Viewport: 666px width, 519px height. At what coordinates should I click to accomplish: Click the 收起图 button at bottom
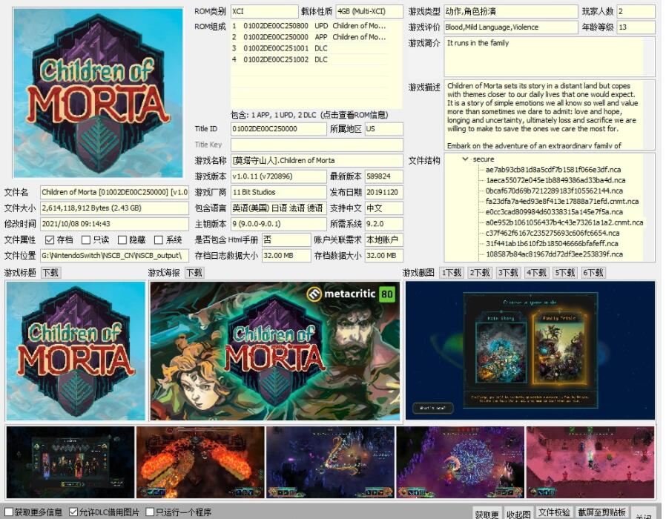click(x=518, y=514)
